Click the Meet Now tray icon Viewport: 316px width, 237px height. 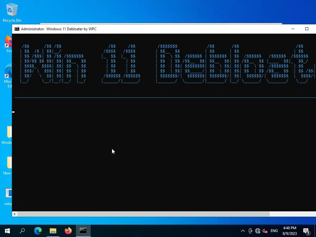[x=250, y=231]
